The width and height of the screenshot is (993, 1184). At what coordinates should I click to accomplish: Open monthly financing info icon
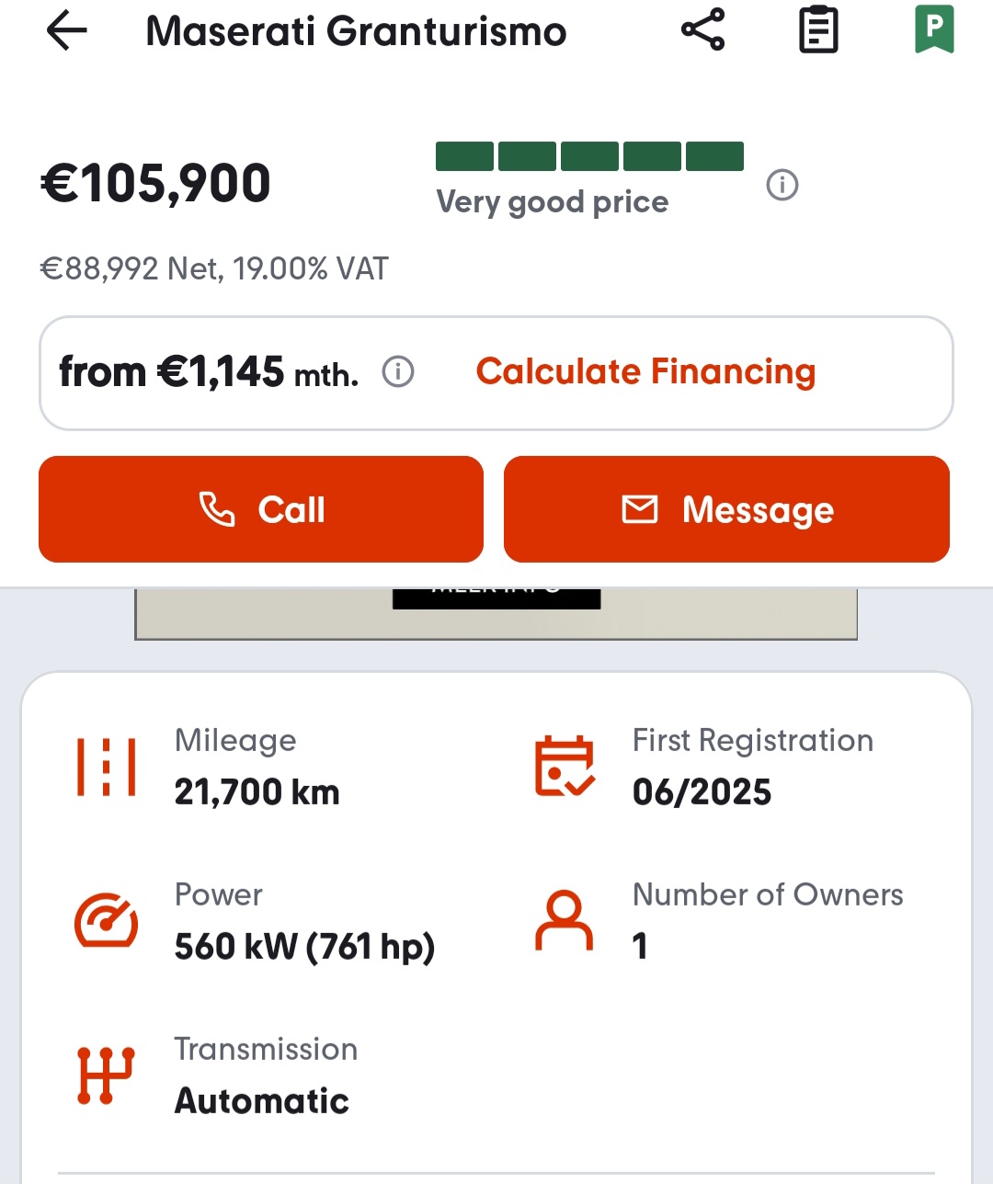point(398,372)
